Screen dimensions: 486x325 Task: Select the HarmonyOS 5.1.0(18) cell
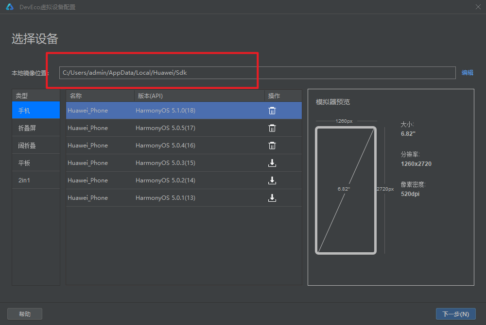pyautogui.click(x=166, y=111)
